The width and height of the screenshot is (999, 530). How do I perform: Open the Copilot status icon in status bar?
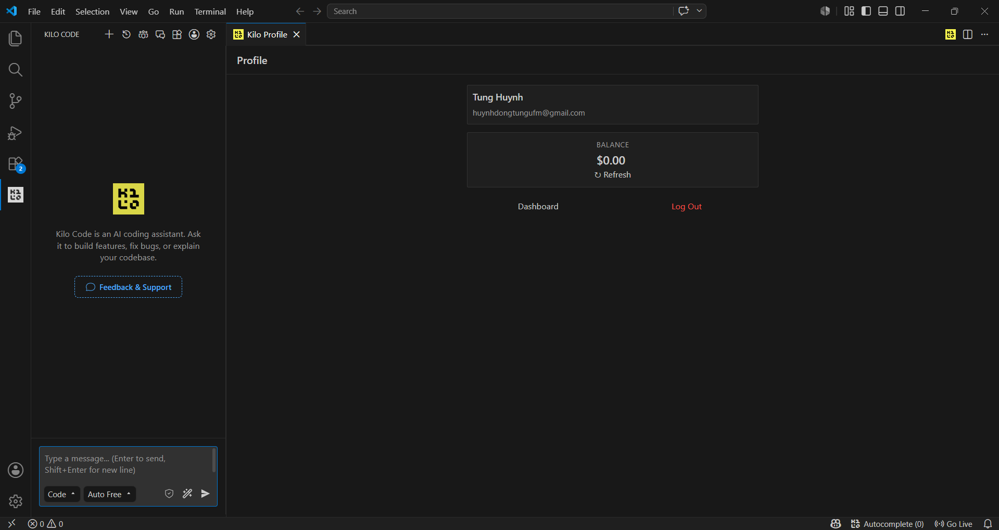[x=836, y=524]
